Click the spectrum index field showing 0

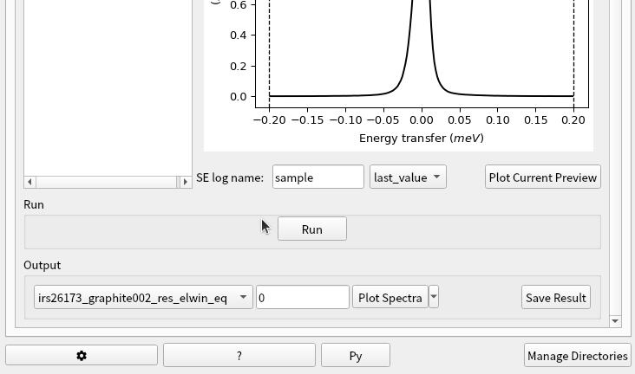302,298
